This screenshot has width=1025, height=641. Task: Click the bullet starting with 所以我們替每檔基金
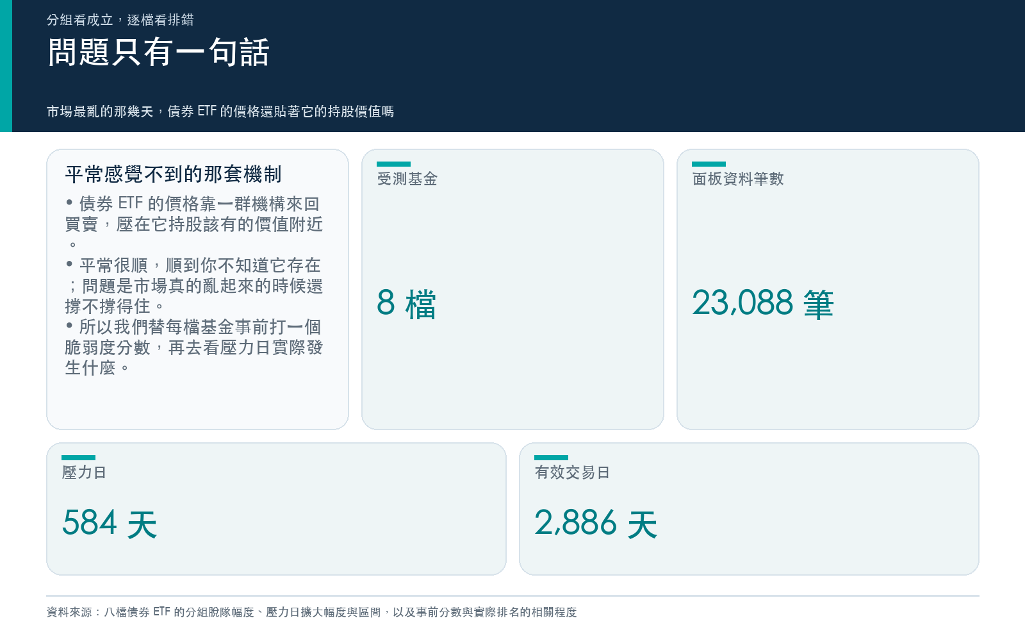pos(194,347)
